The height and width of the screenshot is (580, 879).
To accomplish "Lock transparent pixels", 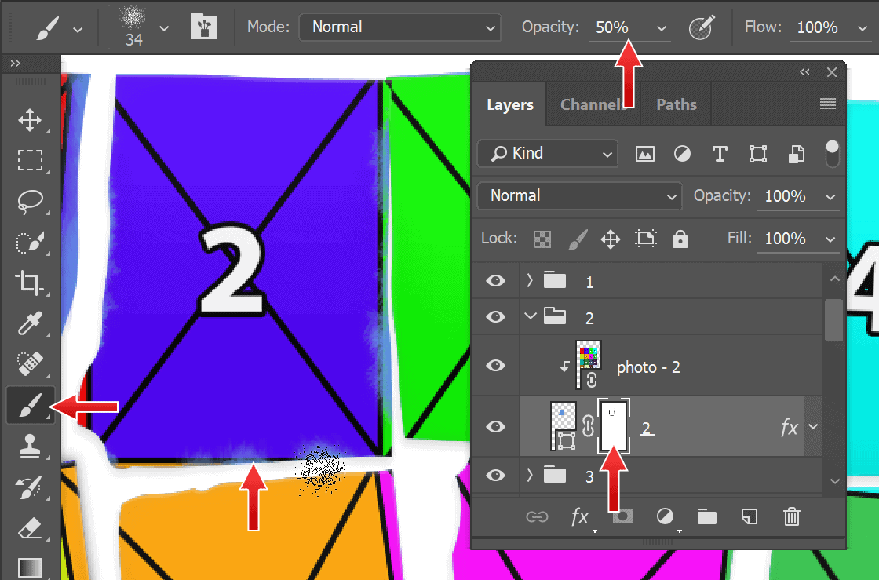I will click(542, 239).
